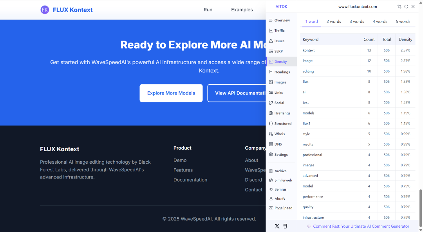Click the www.fluxkontext.com panel title
This screenshot has width=423, height=232.
pos(358,7)
